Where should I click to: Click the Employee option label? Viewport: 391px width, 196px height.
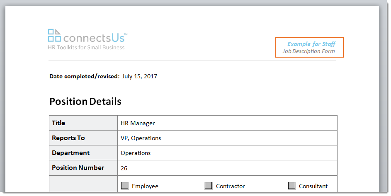[x=145, y=186]
